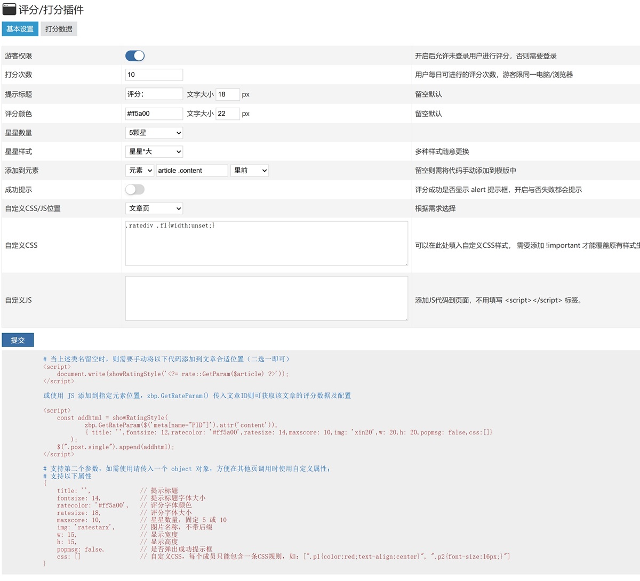The height and width of the screenshot is (581, 640).
Task: Click the 自定义CSS/JS位置 row label
Action: [33, 208]
